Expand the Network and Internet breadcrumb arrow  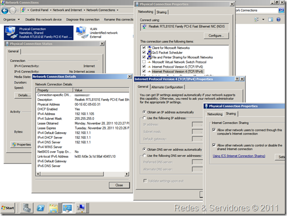tap(84, 10)
